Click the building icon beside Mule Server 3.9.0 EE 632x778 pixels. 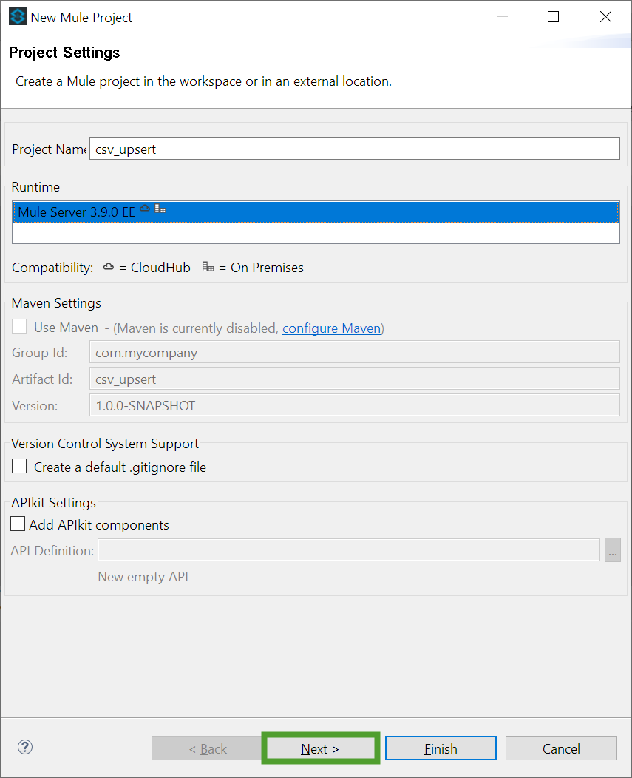click(x=160, y=209)
